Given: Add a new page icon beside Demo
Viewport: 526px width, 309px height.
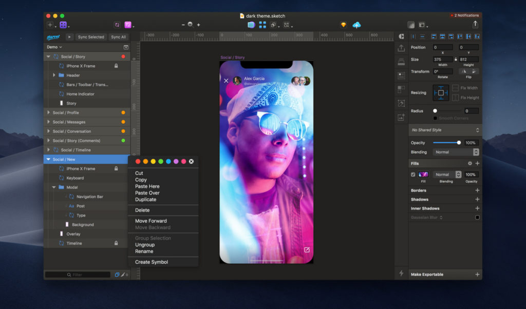Looking at the screenshot, I should click(126, 47).
